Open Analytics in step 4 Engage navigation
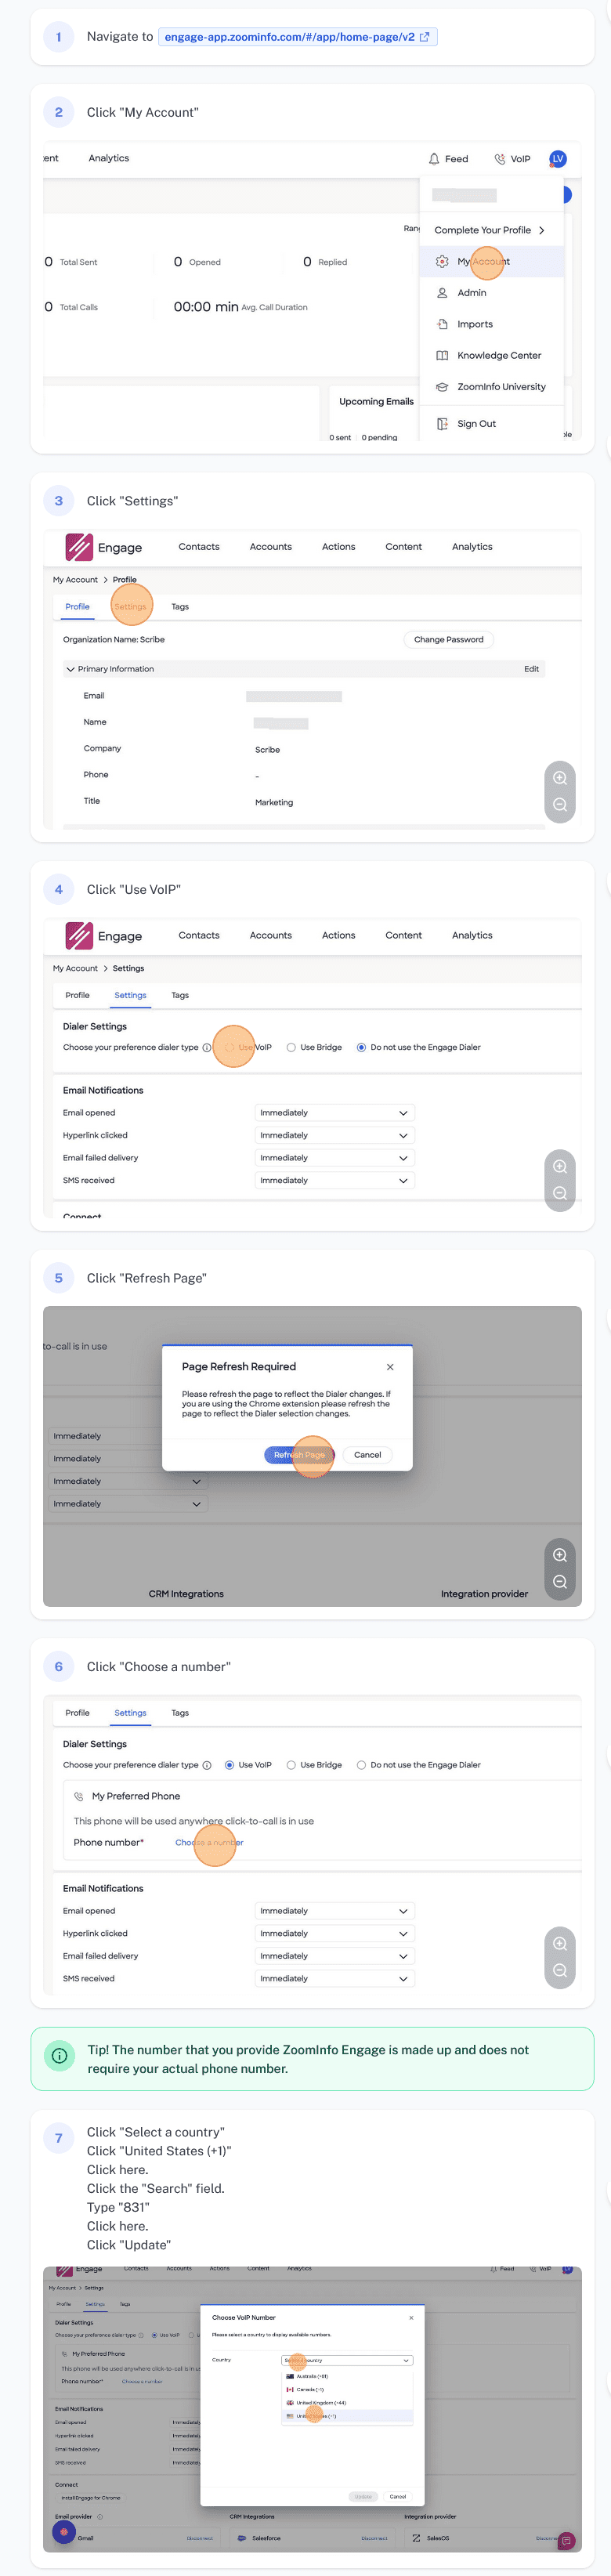The image size is (611, 2576). click(x=472, y=936)
